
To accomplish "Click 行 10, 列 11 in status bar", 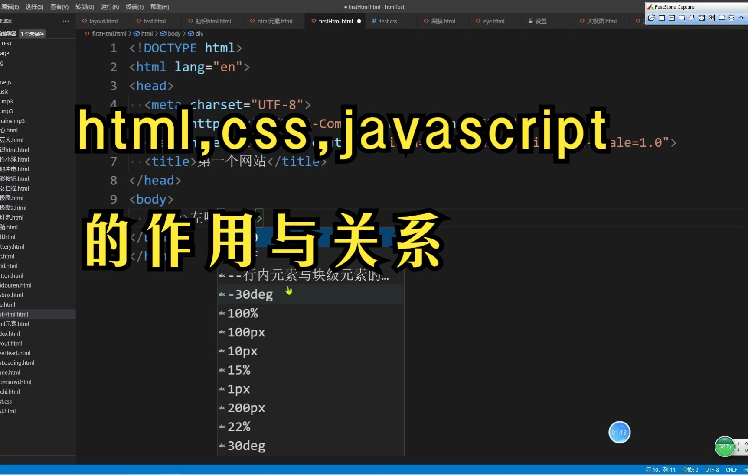I will pos(660,470).
